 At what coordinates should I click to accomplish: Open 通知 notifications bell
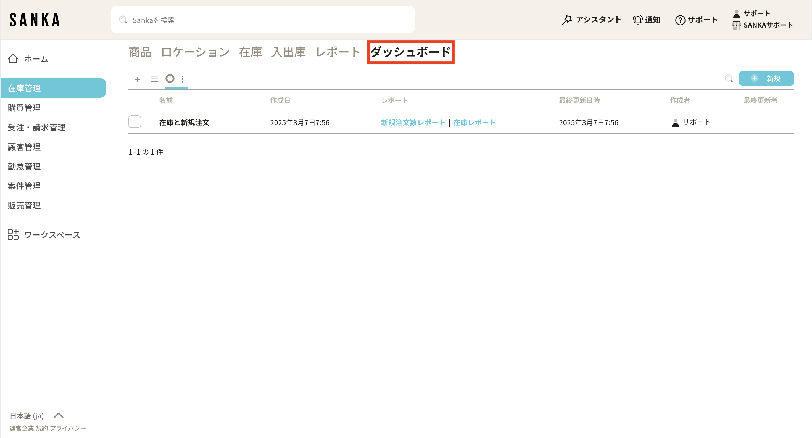637,20
